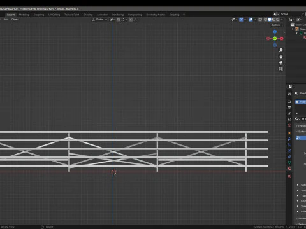Click the blue Z axis on gizmo
306x229 pixels.
click(x=275, y=32)
